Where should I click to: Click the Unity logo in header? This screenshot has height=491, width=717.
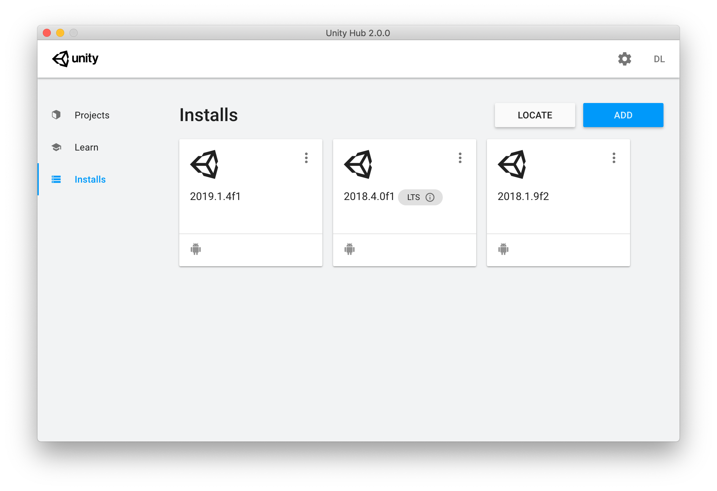tap(75, 59)
